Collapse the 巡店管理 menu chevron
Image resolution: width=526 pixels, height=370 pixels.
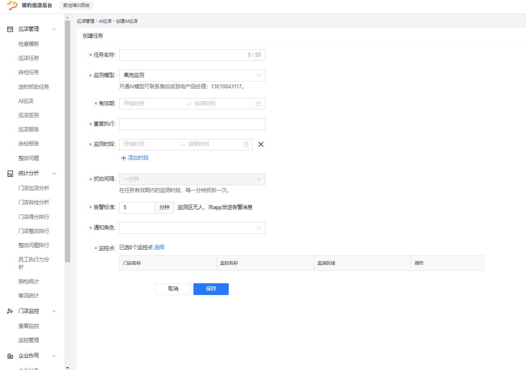[54, 29]
